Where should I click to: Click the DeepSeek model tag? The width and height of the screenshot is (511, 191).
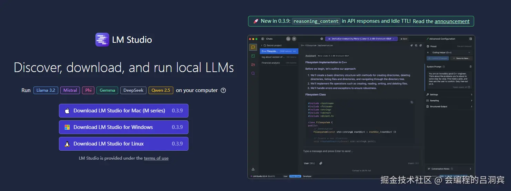point(133,90)
